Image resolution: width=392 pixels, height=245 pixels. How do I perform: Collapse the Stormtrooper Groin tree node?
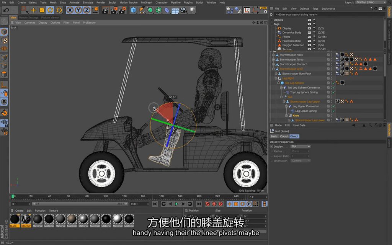(273, 69)
